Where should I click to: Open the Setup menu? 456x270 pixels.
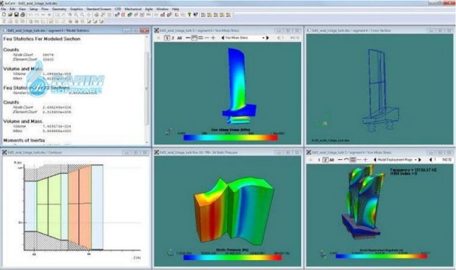[34, 9]
